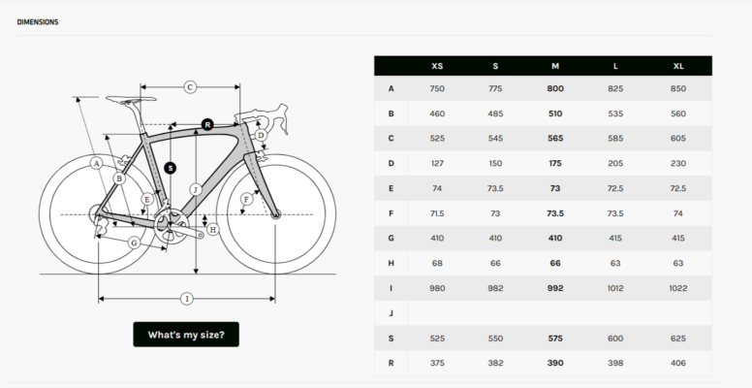Select the M size column header

(x=555, y=66)
